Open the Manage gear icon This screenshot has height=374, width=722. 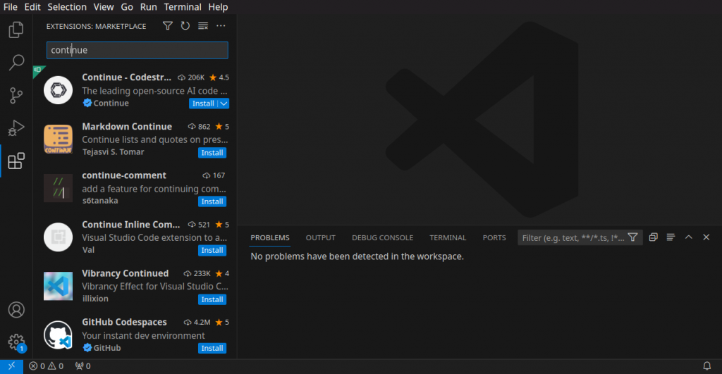[x=16, y=342]
